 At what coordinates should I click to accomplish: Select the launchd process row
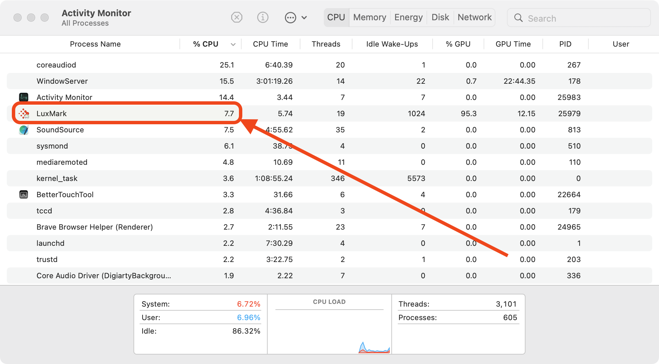coord(329,243)
